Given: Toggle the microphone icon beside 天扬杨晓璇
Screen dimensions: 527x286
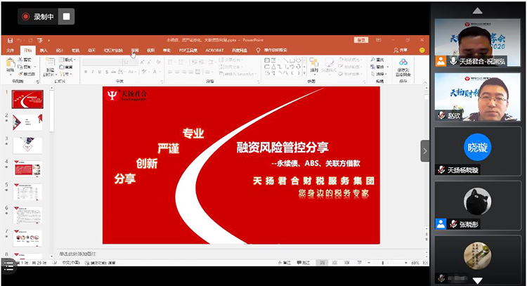Looking at the screenshot, I should coord(441,169).
